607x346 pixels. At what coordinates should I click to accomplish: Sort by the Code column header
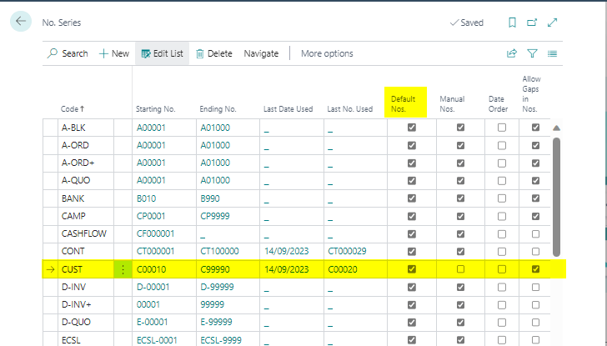coord(73,109)
